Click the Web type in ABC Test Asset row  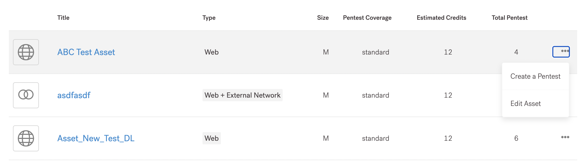(212, 52)
